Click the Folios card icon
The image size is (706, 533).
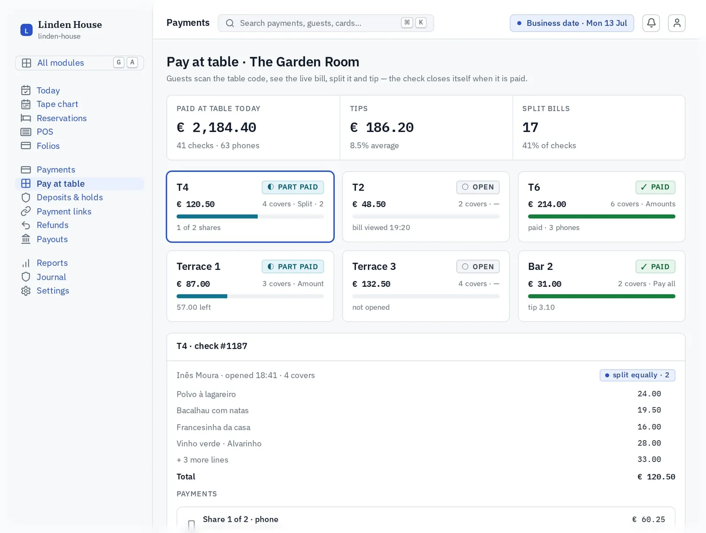(26, 146)
